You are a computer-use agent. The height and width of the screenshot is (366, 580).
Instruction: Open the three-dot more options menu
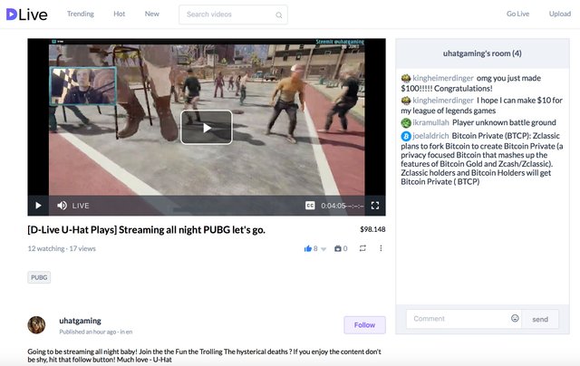(x=381, y=248)
